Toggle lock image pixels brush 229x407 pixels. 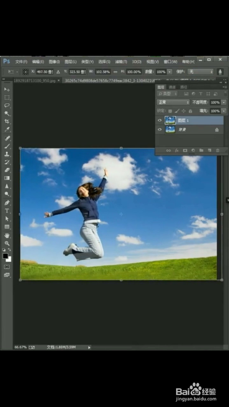pyautogui.click(x=177, y=111)
